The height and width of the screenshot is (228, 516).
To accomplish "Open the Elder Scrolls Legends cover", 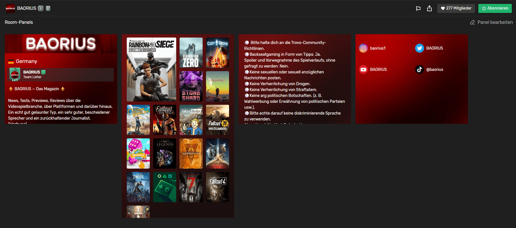I will [x=165, y=153].
